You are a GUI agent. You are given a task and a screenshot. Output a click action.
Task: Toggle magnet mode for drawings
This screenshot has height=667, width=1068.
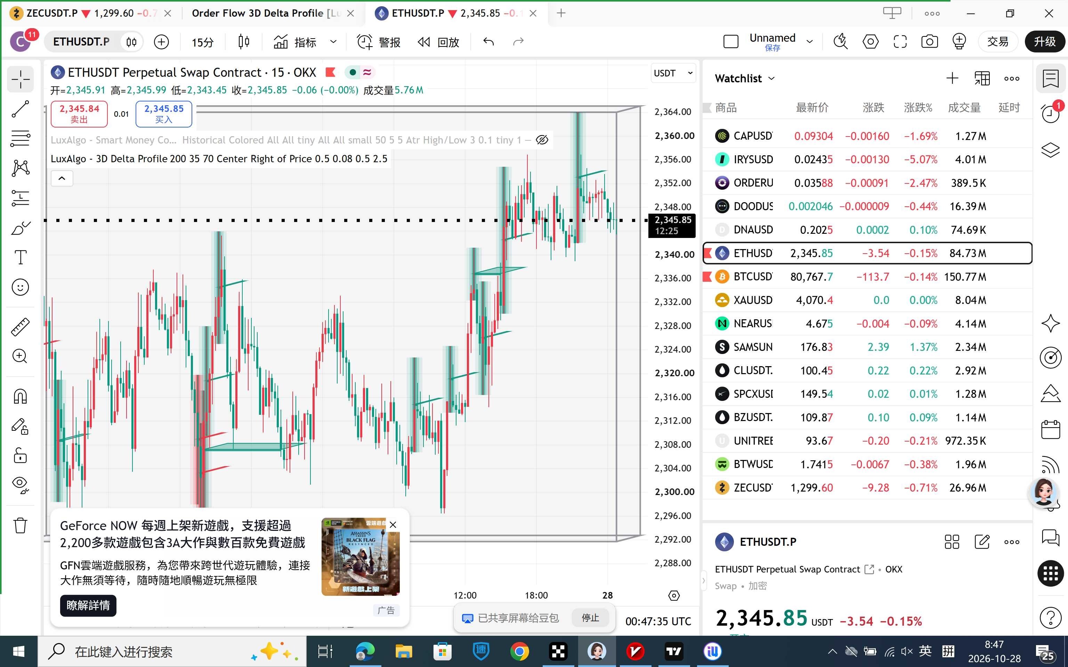point(20,396)
